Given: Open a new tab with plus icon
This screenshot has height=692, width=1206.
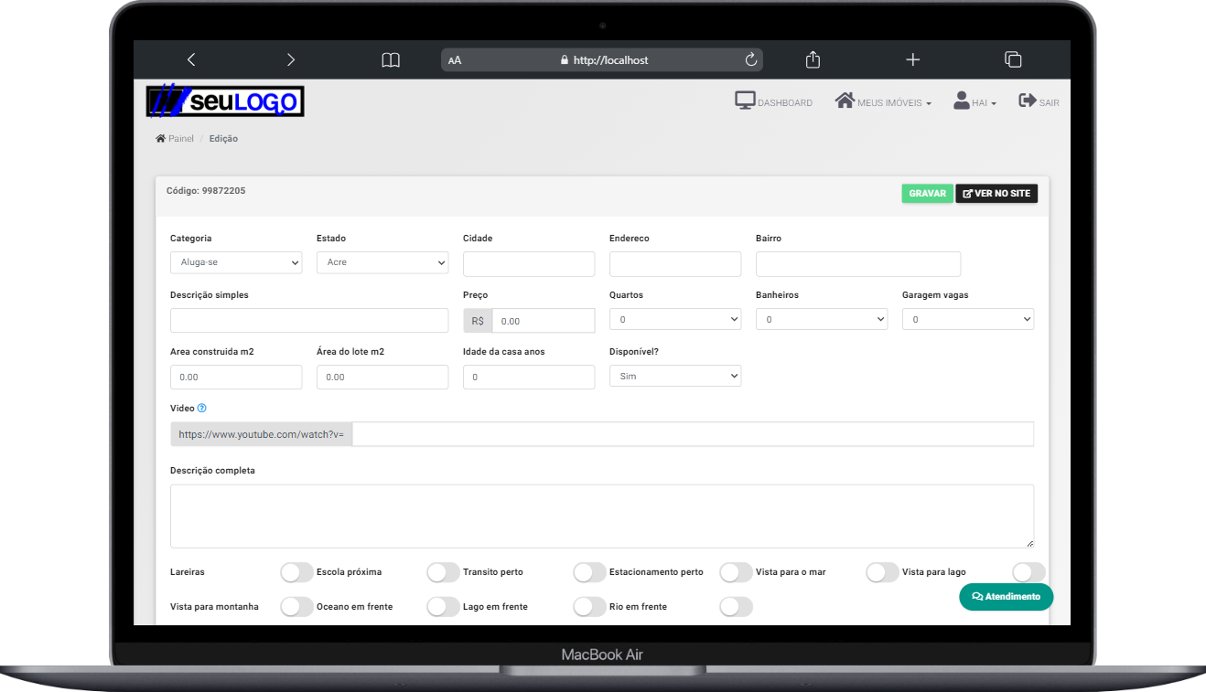Looking at the screenshot, I should [912, 59].
